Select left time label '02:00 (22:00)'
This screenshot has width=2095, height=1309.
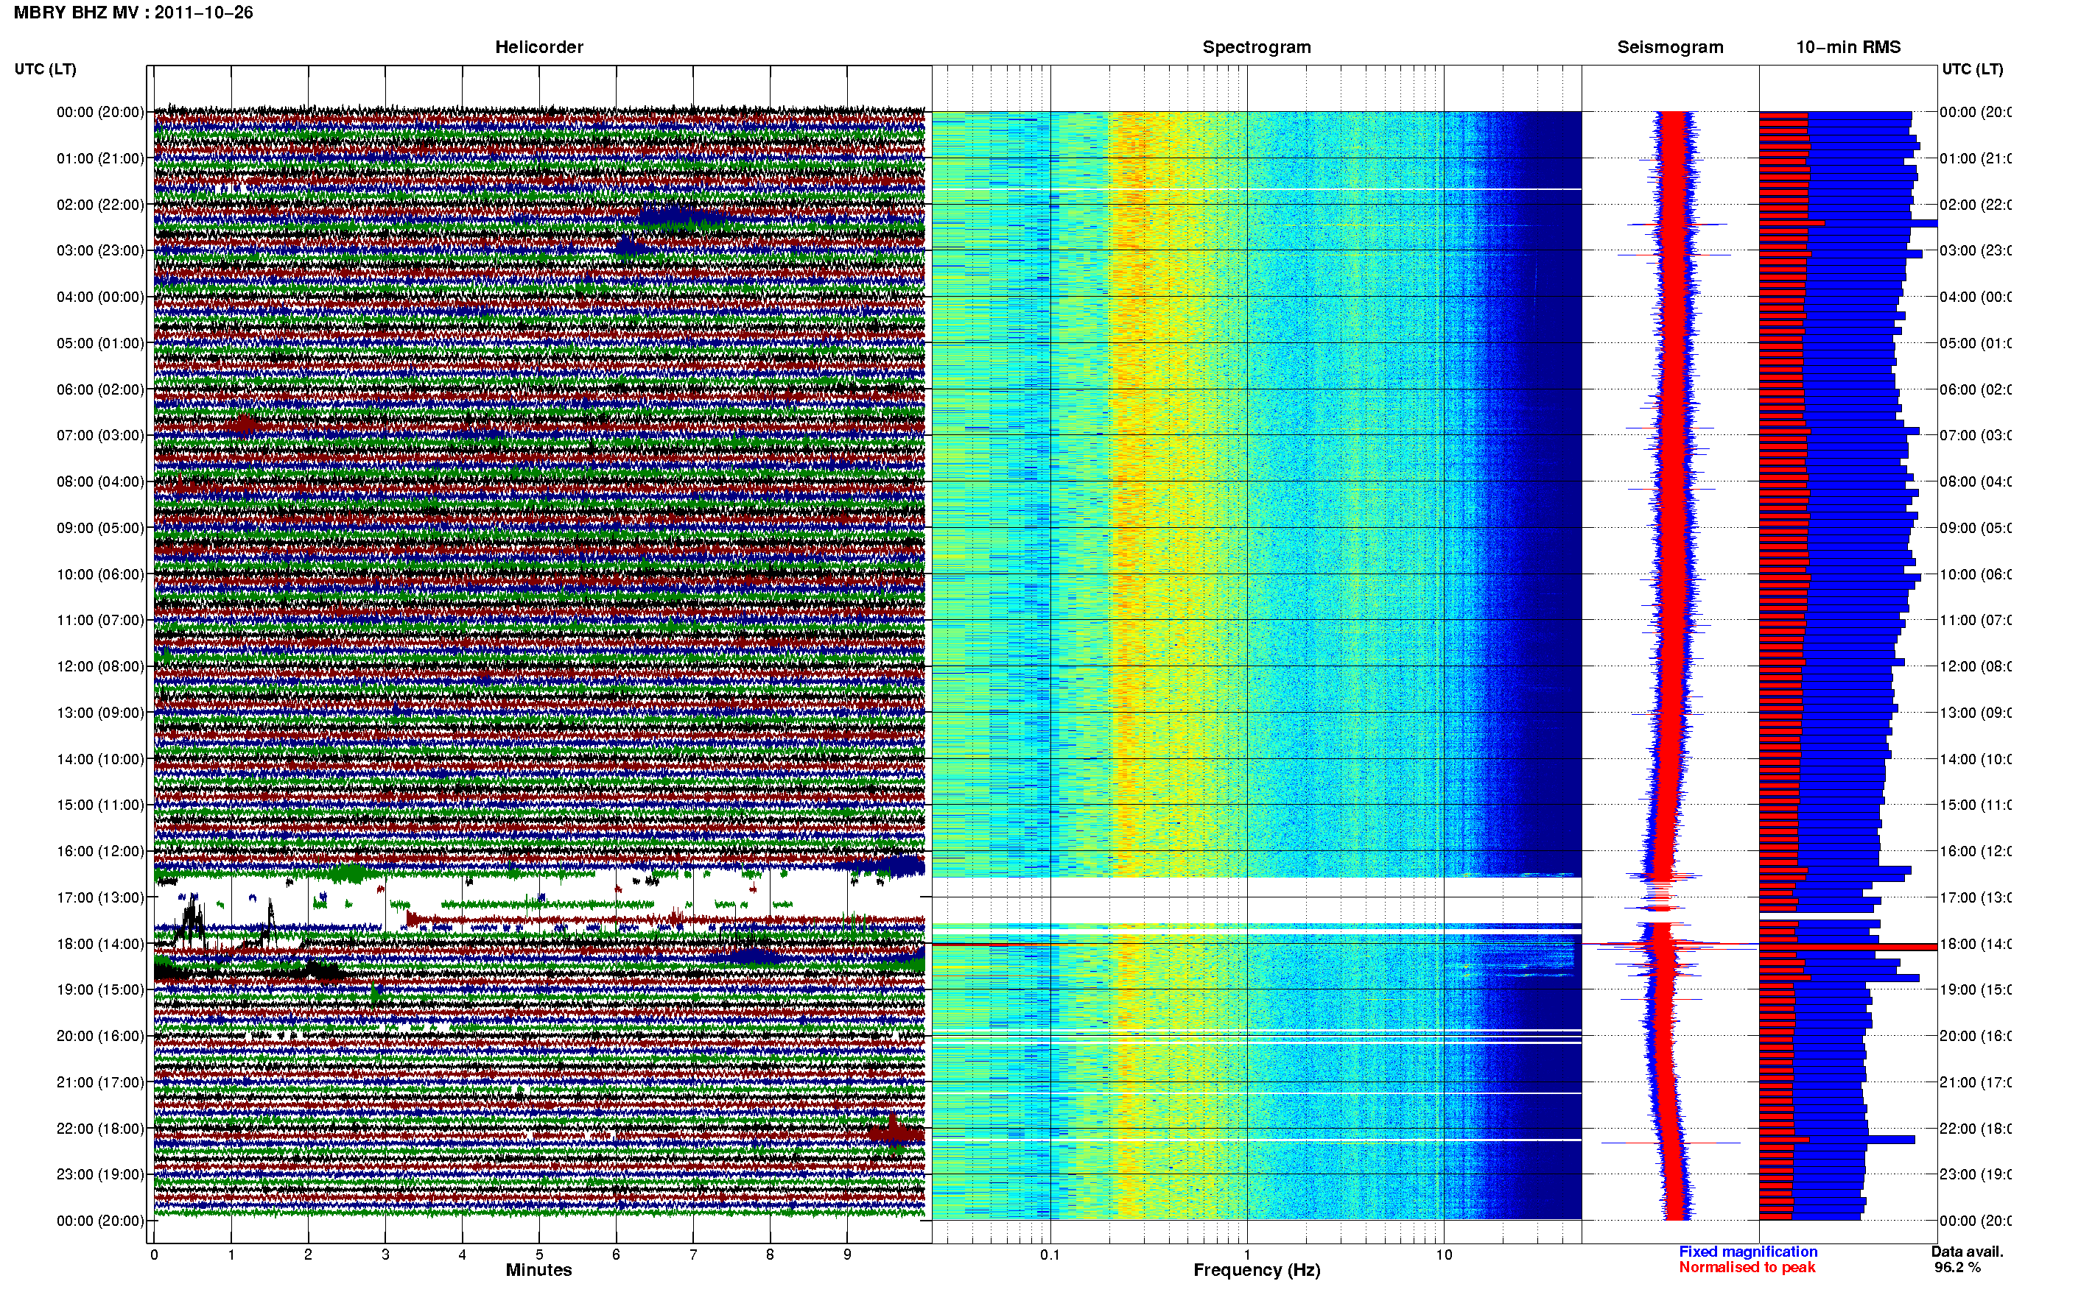pyautogui.click(x=100, y=205)
